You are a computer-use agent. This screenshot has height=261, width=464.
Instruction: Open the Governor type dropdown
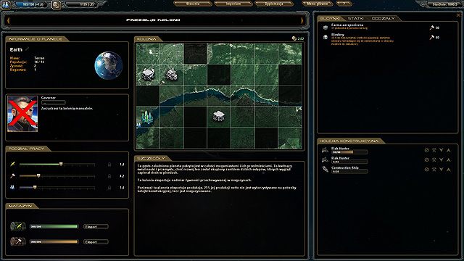(x=53, y=103)
